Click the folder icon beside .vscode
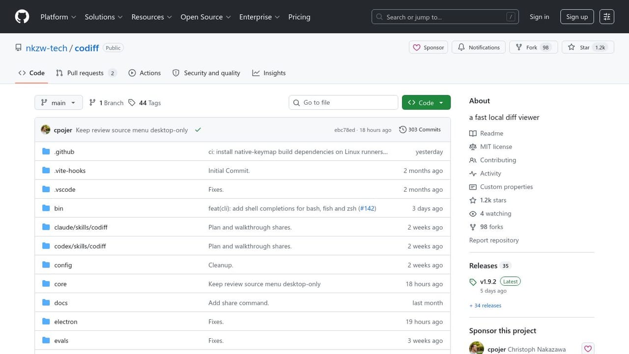Screen dimensions: 629x354 click(x=46, y=189)
